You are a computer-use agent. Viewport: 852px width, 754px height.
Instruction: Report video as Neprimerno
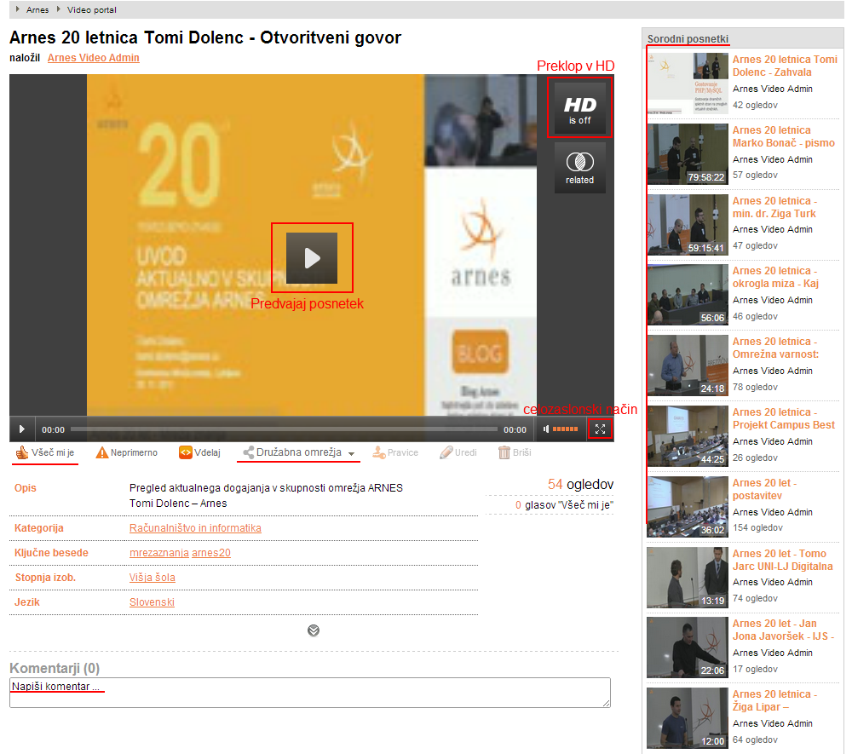point(127,452)
